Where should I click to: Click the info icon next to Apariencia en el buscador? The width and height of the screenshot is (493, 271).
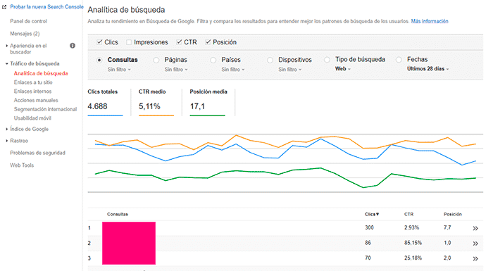coord(73,46)
